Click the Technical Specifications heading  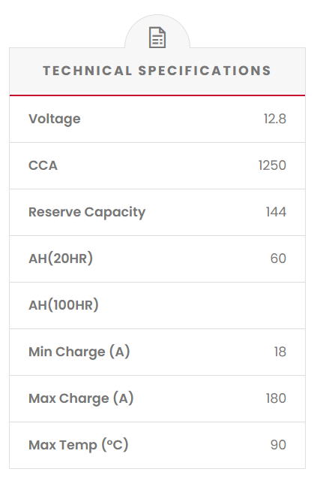point(157,71)
